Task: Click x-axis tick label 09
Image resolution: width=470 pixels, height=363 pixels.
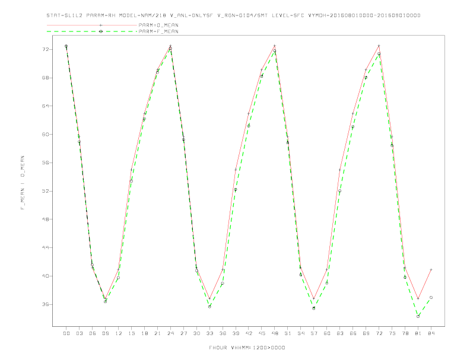Action: pyautogui.click(x=105, y=333)
